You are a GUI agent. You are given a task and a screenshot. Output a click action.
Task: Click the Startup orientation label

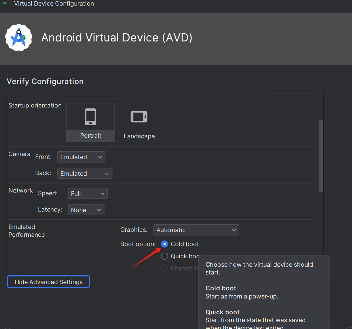[x=35, y=105]
